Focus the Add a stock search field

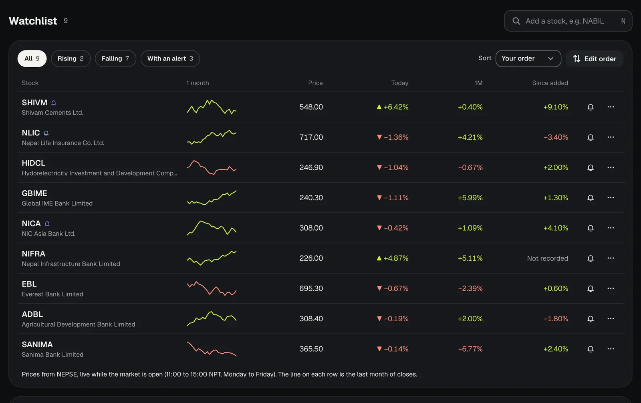568,21
